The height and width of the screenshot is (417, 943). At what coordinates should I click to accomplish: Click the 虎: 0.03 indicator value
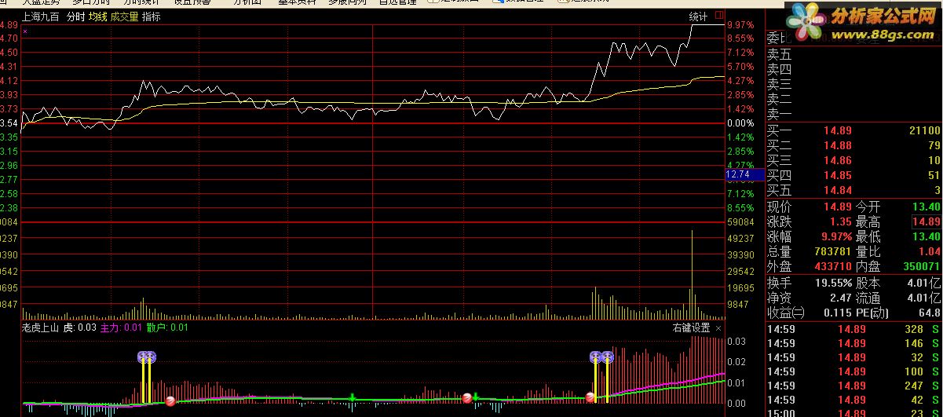79,328
